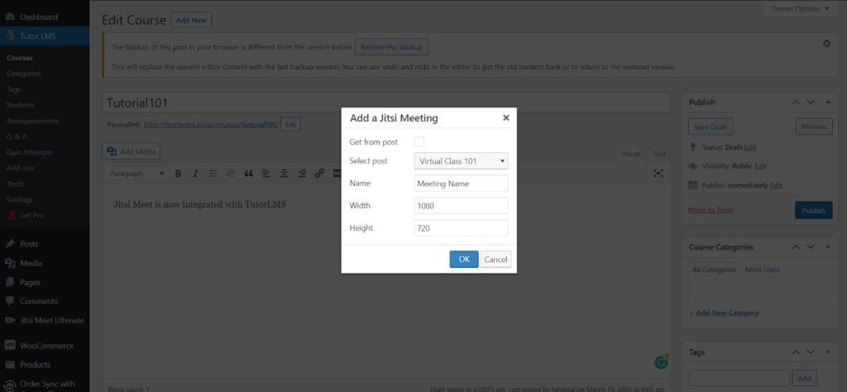Dismiss the backup notice

pos(826,44)
